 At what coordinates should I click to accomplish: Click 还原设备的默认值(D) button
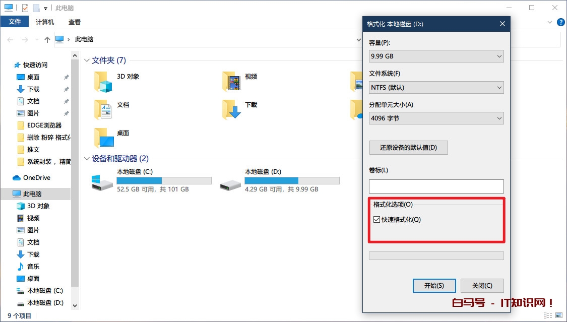409,148
